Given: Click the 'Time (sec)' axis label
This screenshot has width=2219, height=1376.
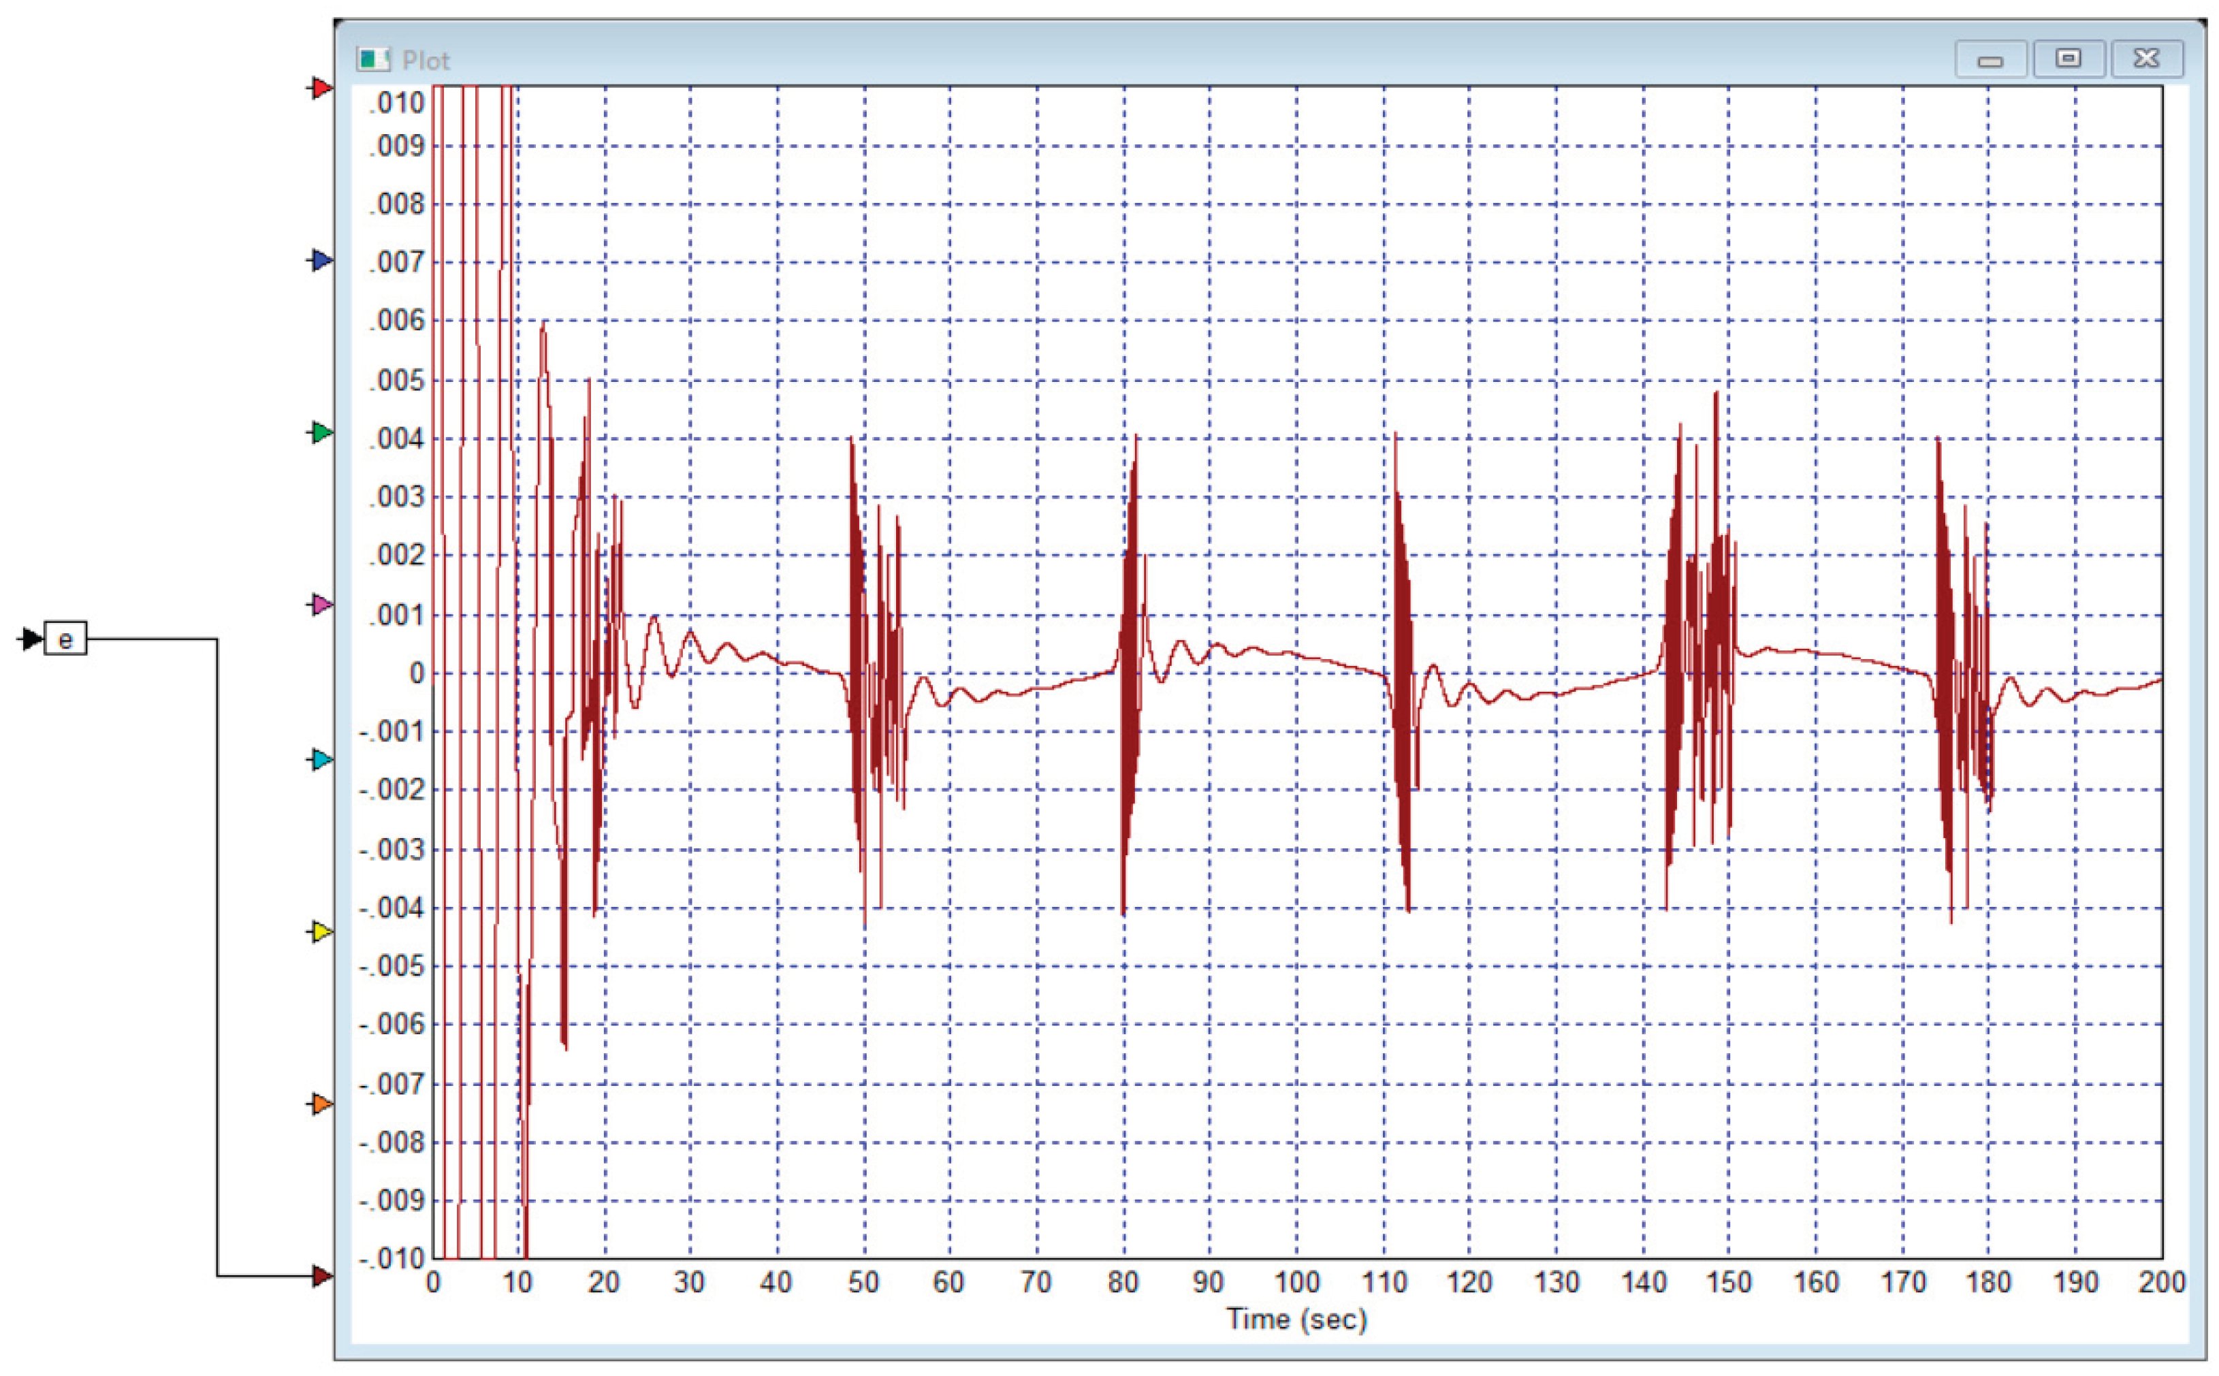Looking at the screenshot, I should pos(1296,1319).
